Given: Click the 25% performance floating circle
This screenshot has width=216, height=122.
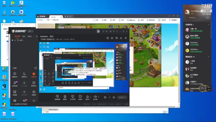Looking at the screenshot, I should click(x=202, y=88).
